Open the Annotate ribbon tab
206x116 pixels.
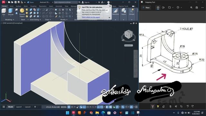pyautogui.click(x=59, y=6)
